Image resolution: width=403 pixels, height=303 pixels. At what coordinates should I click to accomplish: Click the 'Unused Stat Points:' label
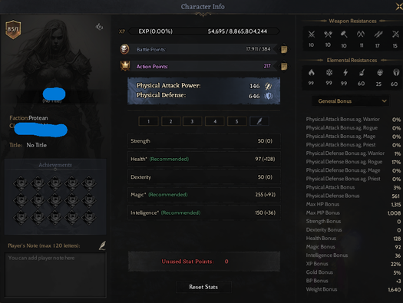tap(187, 262)
